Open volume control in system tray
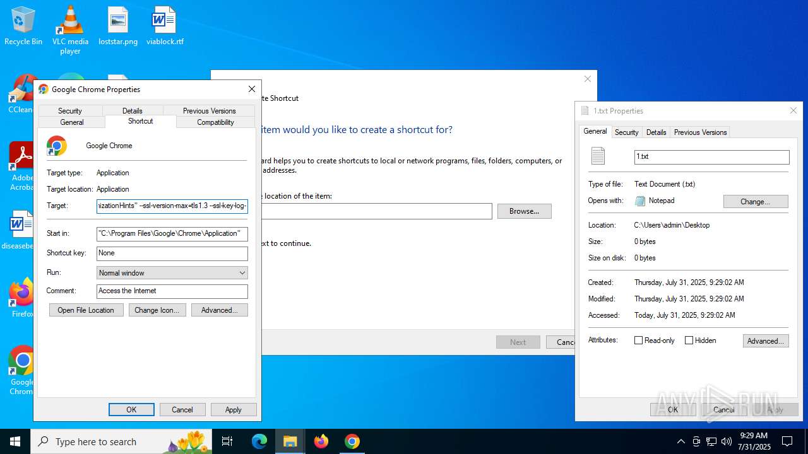 point(727,441)
